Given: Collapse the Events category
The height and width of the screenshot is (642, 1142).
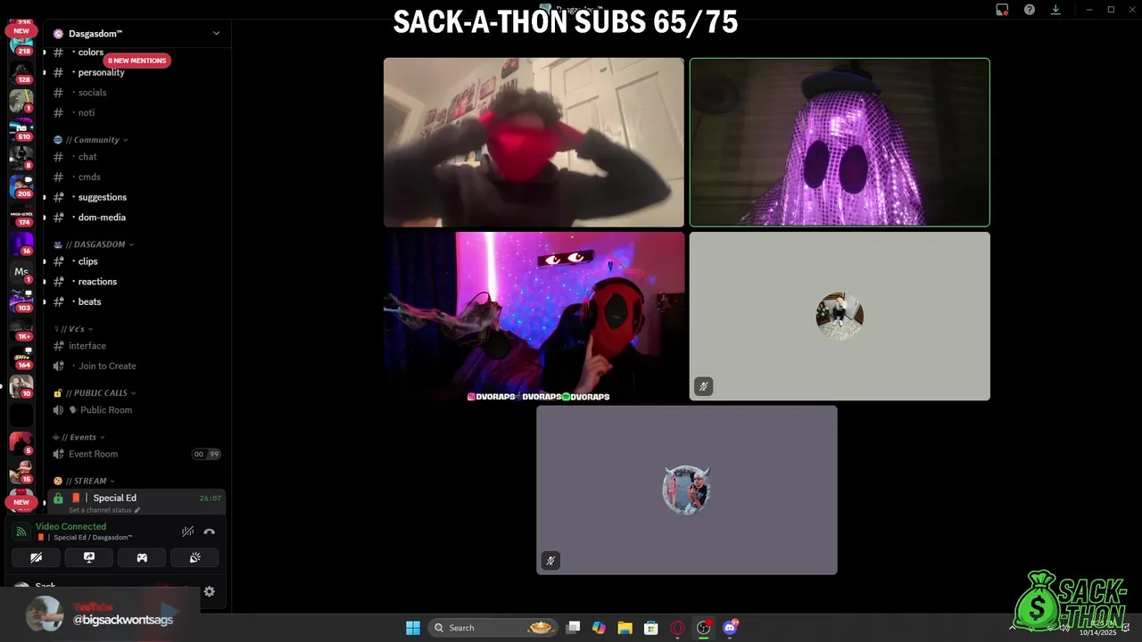Looking at the screenshot, I should (79, 438).
